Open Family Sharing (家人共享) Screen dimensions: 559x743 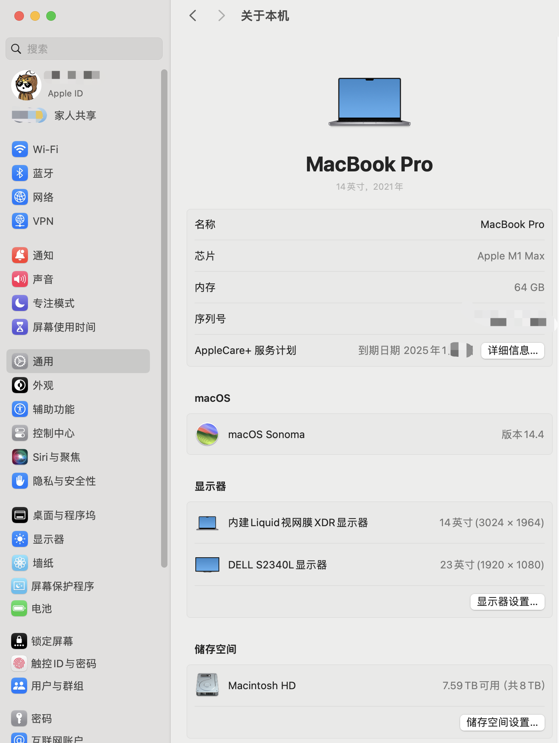[54, 116]
